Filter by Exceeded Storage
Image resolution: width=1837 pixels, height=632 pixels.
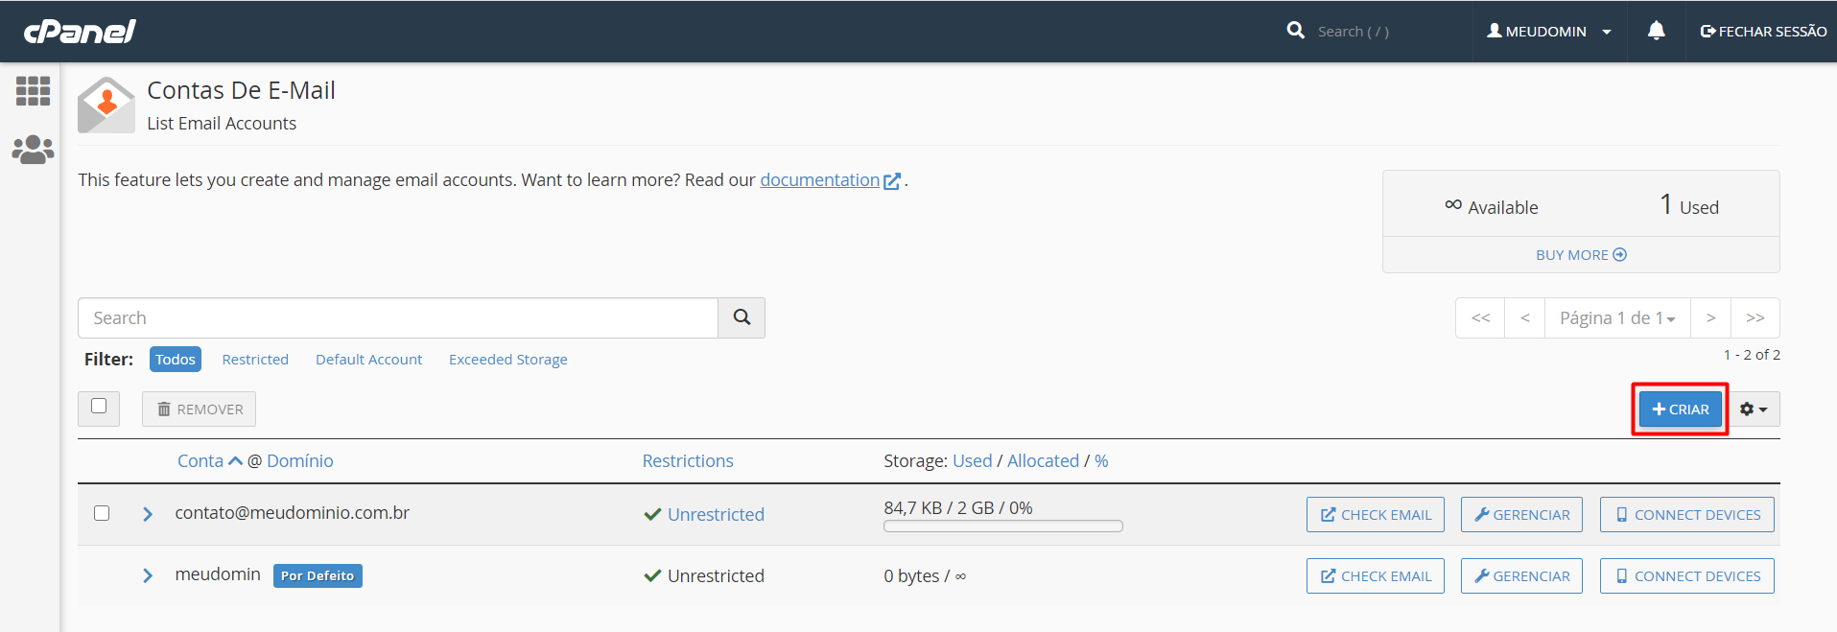(508, 360)
